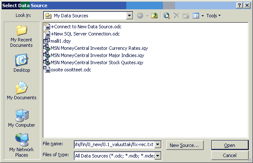Click osoite osoitteet.odc file icon
253x163 pixels.
pyautogui.click(x=47, y=69)
